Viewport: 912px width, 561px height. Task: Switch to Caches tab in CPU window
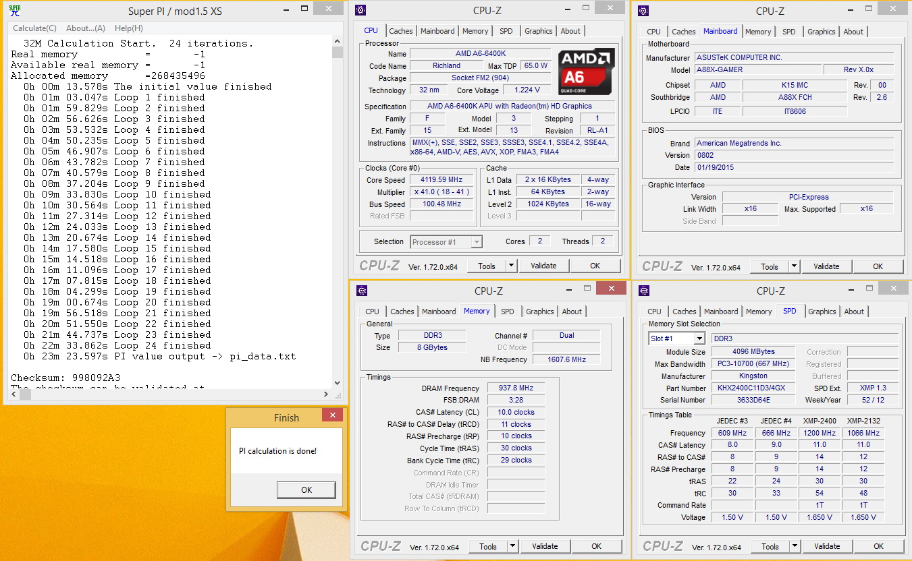[401, 31]
